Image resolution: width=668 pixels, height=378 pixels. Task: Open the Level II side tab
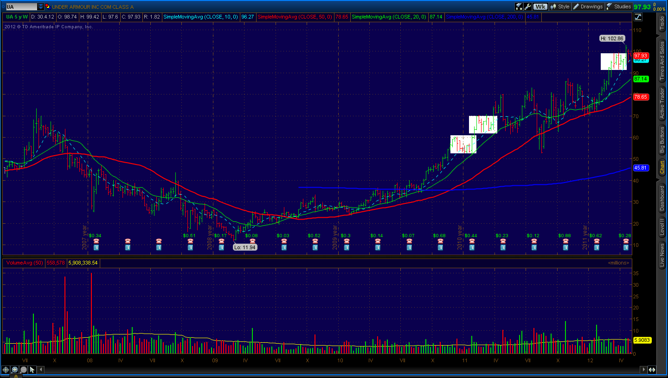[662, 228]
